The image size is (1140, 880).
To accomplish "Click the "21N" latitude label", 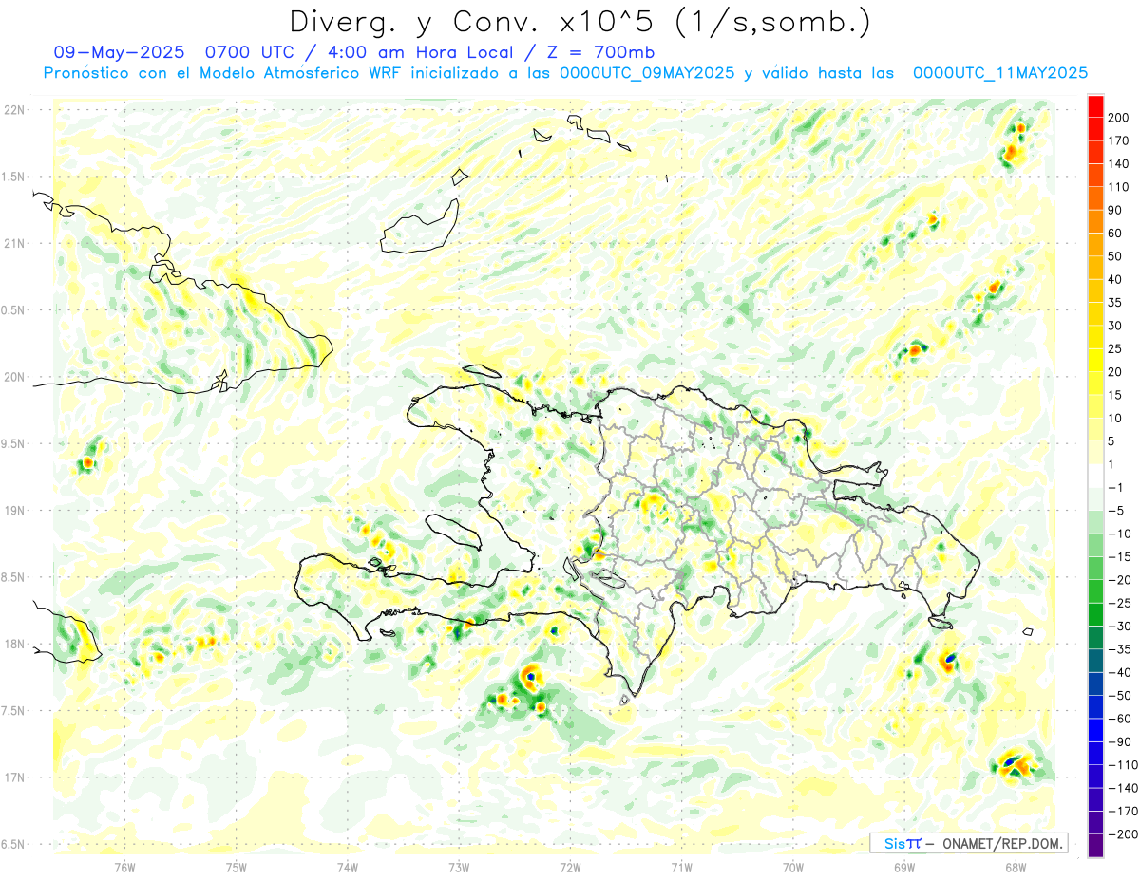I will click(15, 243).
